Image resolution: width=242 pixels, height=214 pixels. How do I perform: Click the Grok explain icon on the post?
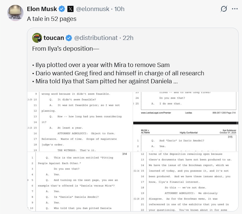click(223, 9)
